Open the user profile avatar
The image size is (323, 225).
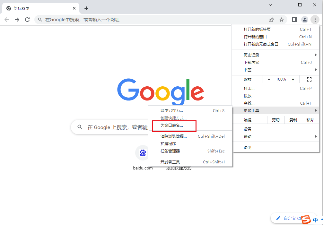pyautogui.click(x=304, y=20)
